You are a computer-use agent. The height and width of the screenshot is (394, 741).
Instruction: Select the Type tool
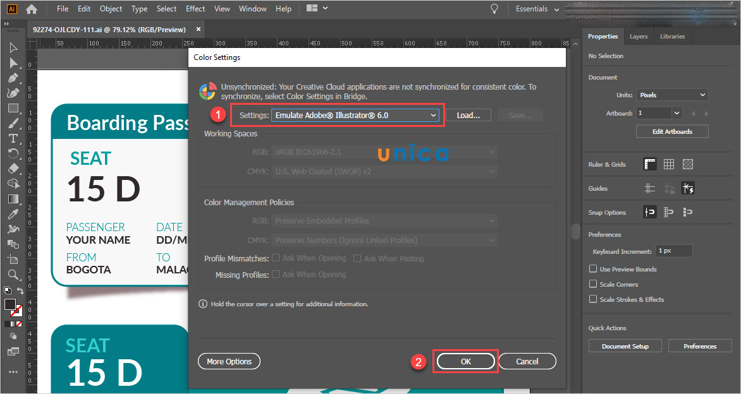point(13,138)
